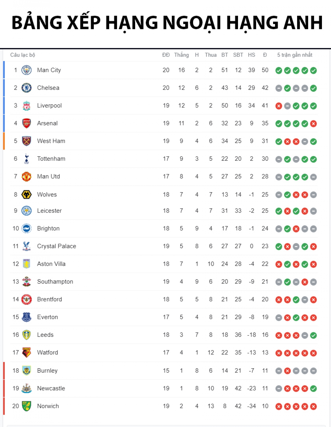
Task: Click the Arsenal club crest
Action: (x=26, y=123)
